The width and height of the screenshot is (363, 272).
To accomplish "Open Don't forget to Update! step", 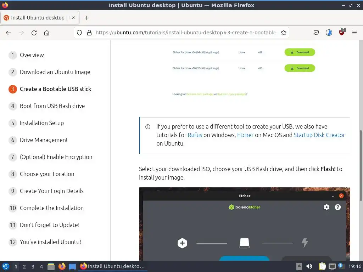I will (50, 225).
